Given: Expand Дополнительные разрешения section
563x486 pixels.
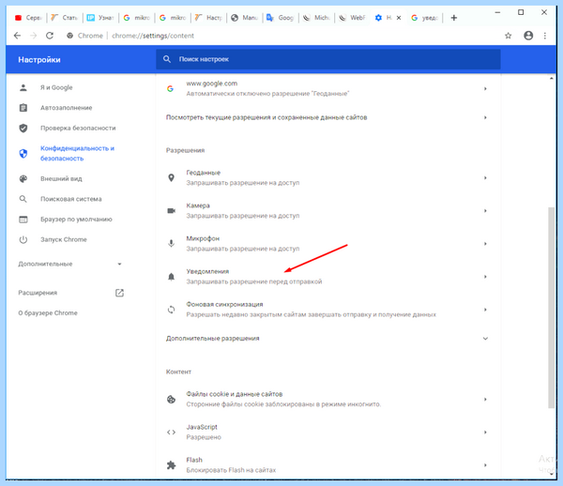Looking at the screenshot, I should (x=485, y=339).
